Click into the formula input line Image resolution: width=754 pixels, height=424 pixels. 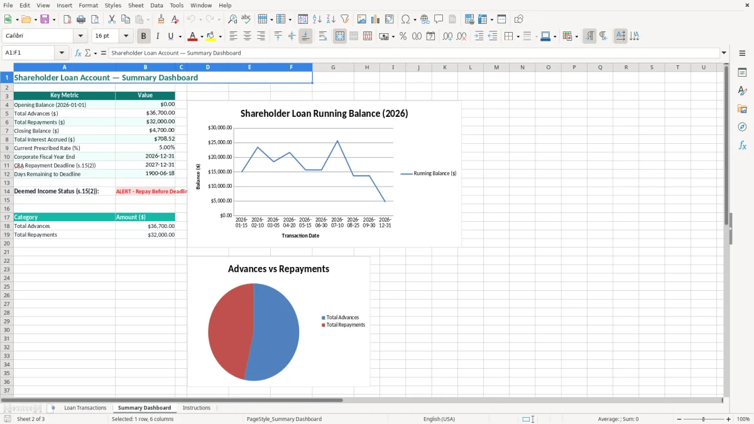click(413, 53)
